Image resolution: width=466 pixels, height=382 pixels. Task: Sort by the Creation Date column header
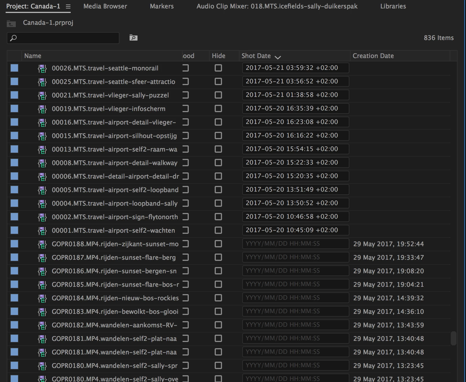[373, 56]
